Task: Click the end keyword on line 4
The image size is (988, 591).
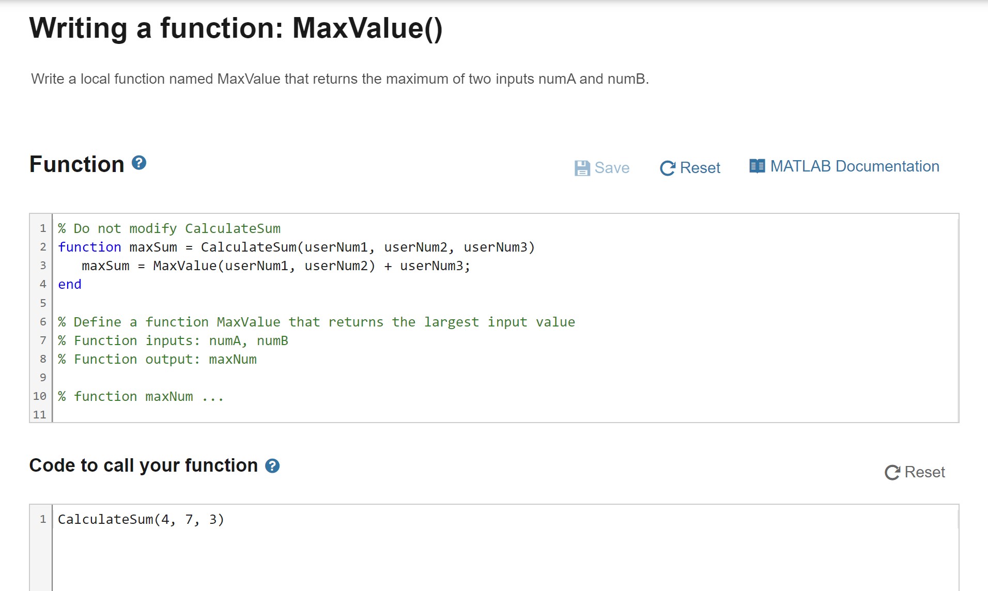Action: click(69, 284)
